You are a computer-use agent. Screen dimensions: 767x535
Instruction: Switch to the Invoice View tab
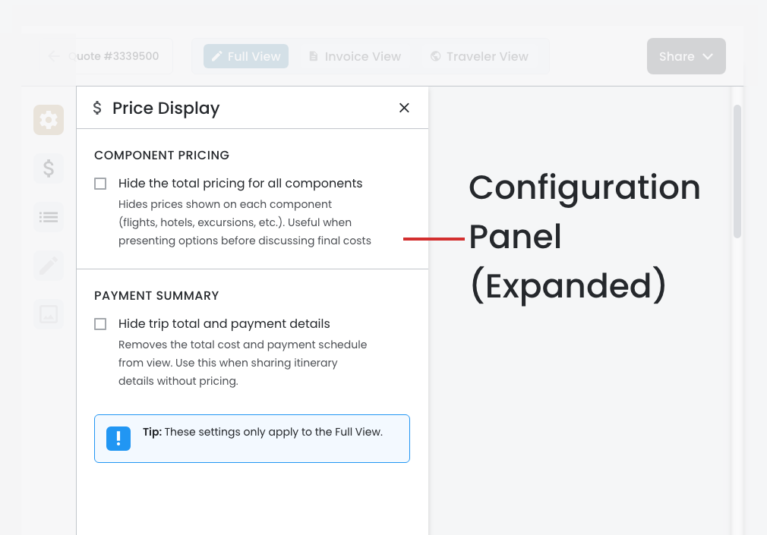tap(355, 56)
